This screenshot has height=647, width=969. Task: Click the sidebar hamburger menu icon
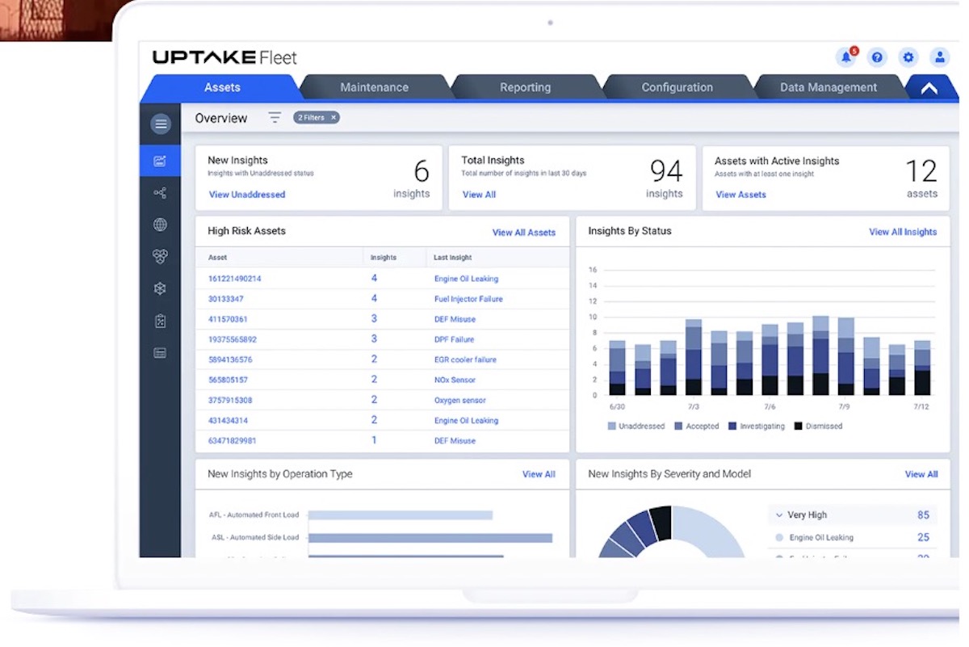click(161, 124)
